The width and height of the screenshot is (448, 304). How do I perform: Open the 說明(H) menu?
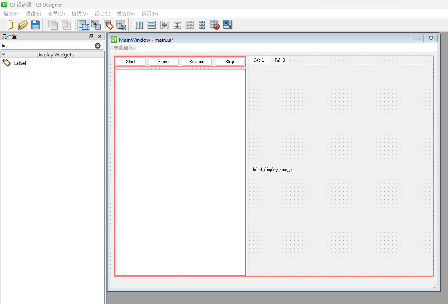pyautogui.click(x=150, y=14)
